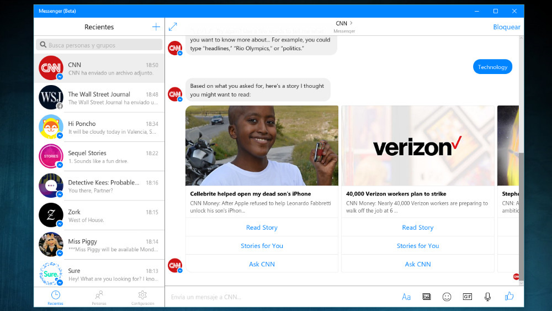Stories for You under the Verizon card
The height and width of the screenshot is (311, 552).
point(418,246)
